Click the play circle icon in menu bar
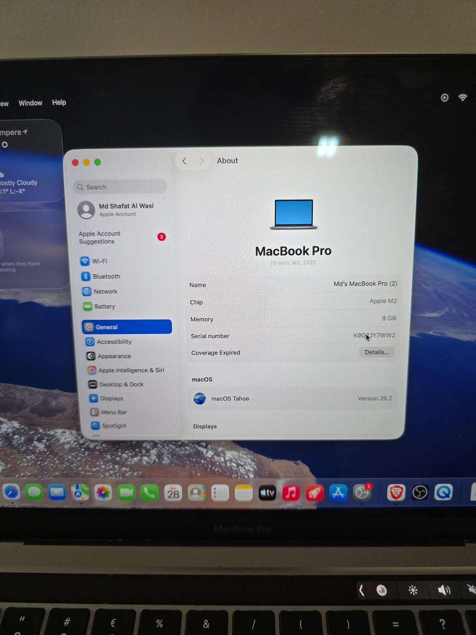476x635 pixels. click(445, 98)
